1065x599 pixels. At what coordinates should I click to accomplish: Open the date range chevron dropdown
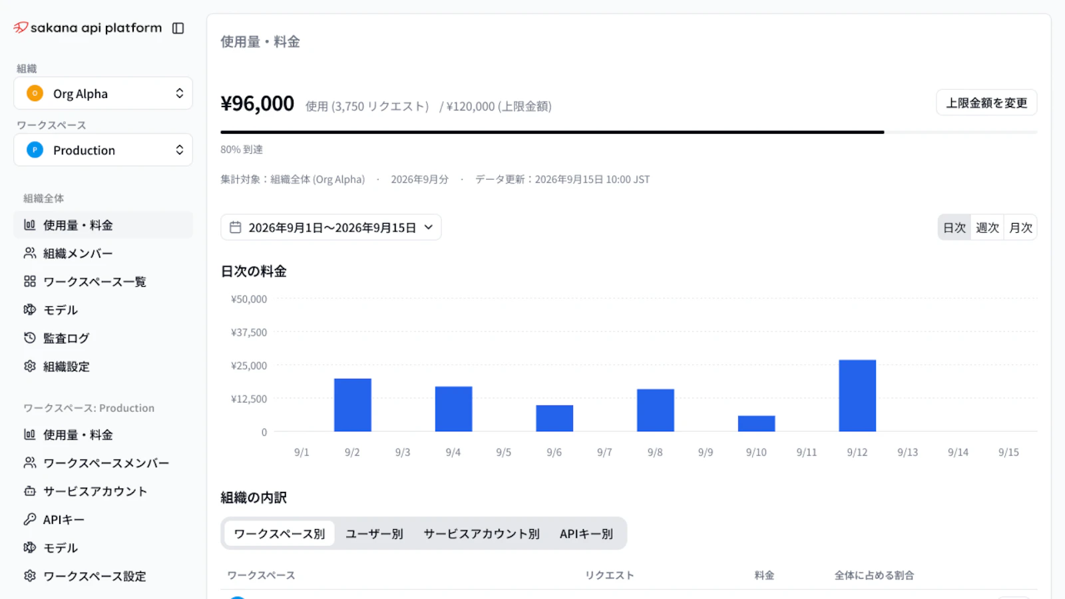429,228
